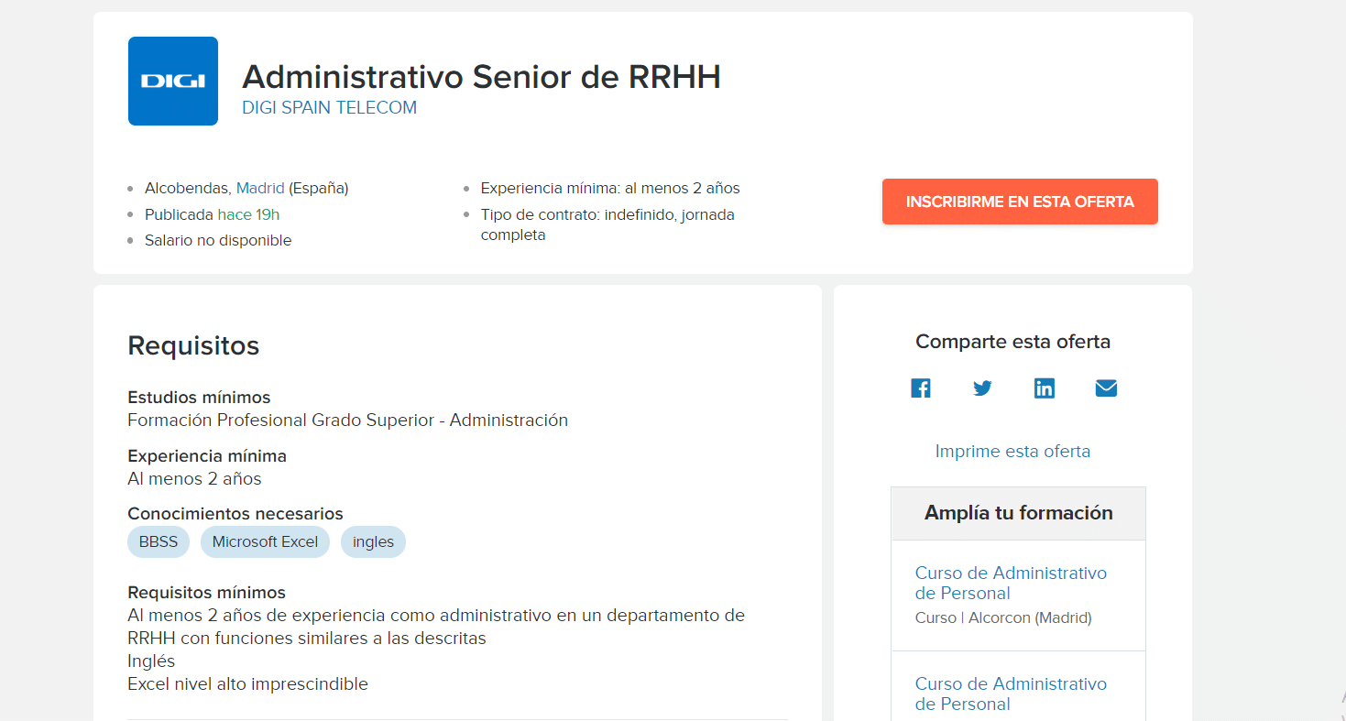Click the Comparte esta oferta heading
Viewport: 1346px width, 721px height.
point(1012,341)
